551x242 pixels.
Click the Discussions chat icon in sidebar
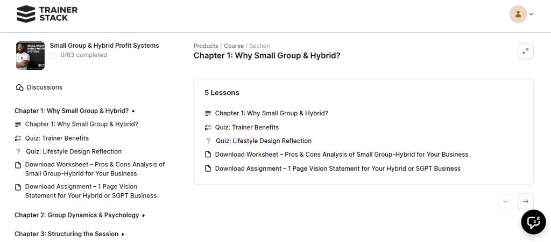pyautogui.click(x=19, y=87)
